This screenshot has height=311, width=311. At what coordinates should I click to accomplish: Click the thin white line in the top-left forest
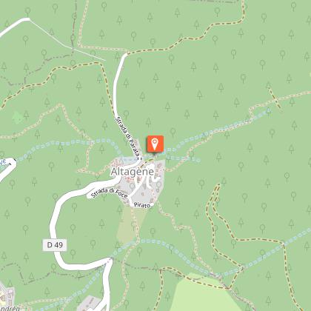pyautogui.click(x=67, y=40)
